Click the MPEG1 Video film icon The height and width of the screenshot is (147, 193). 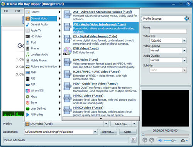coord(68,98)
